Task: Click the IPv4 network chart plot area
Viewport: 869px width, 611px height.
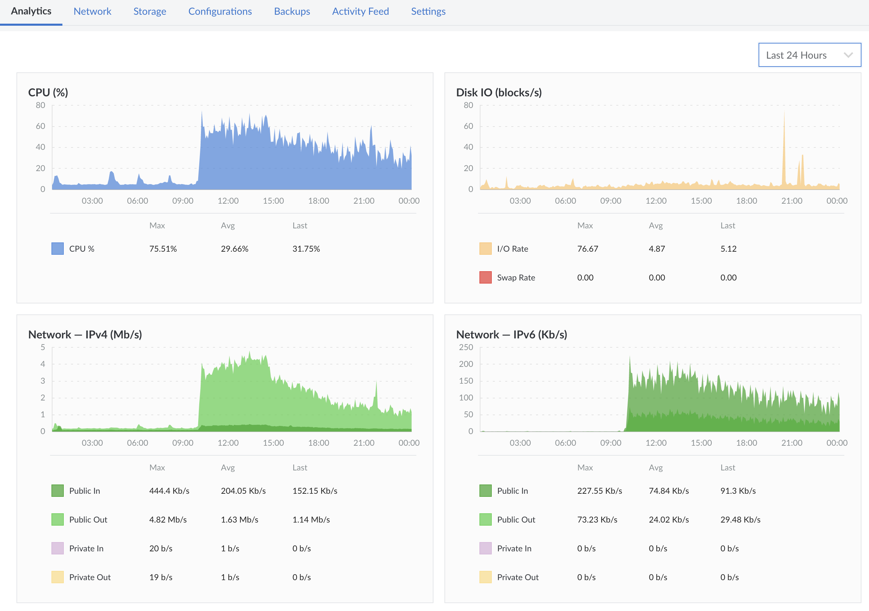Action: [231, 390]
